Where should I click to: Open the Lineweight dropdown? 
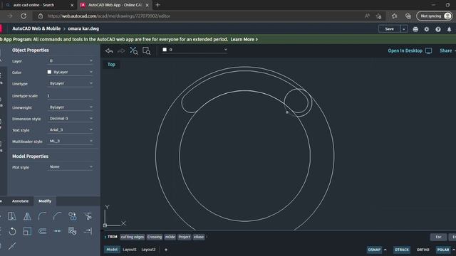click(x=70, y=107)
